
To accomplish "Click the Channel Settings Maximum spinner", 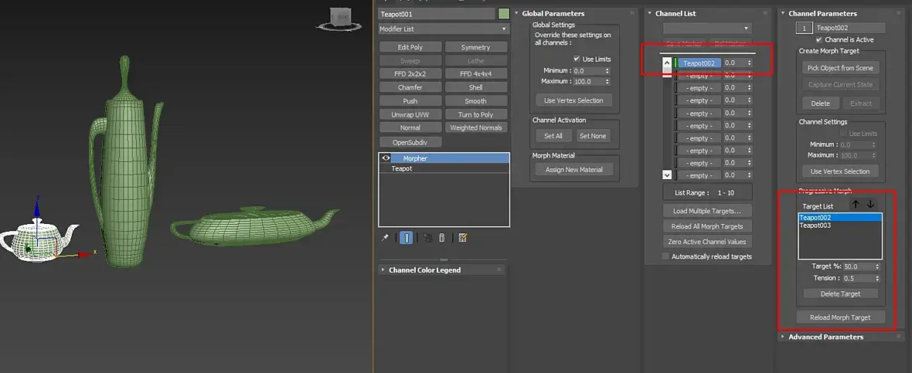I will click(x=873, y=155).
